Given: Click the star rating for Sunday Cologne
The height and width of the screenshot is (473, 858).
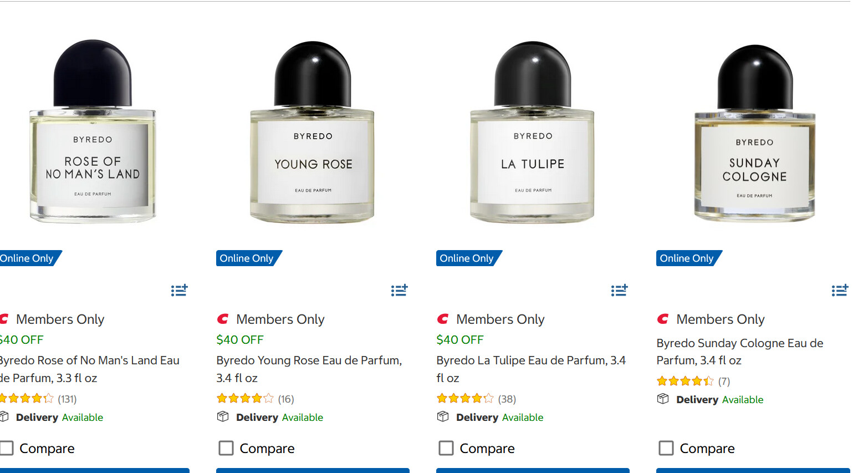Looking at the screenshot, I should (x=685, y=381).
